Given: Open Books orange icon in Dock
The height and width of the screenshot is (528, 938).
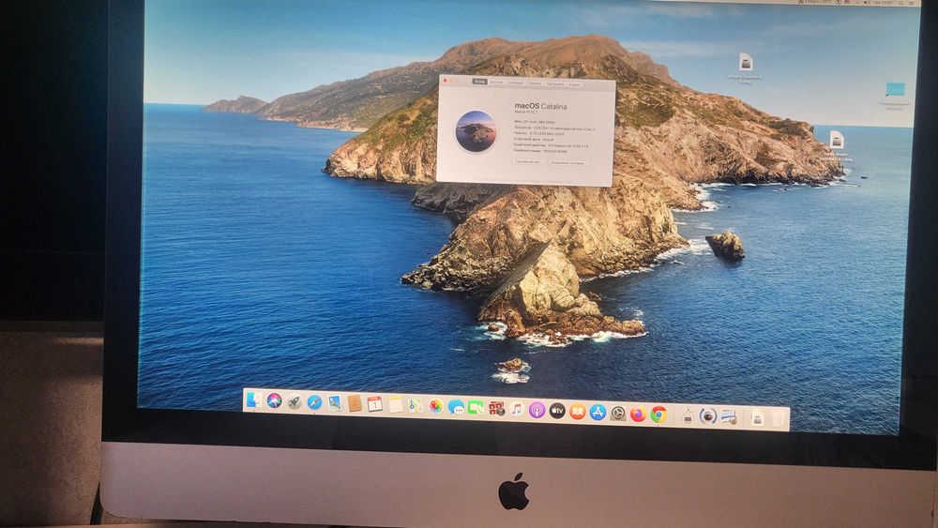Looking at the screenshot, I should tap(578, 411).
